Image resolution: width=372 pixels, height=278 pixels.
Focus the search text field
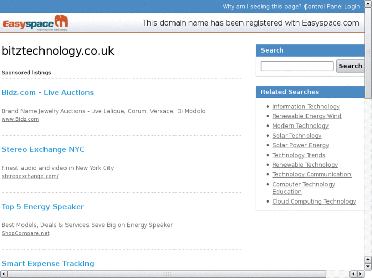tap(297, 66)
